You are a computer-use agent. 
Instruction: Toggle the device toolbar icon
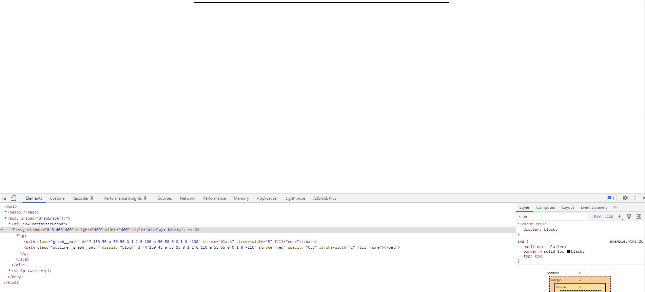tap(13, 198)
